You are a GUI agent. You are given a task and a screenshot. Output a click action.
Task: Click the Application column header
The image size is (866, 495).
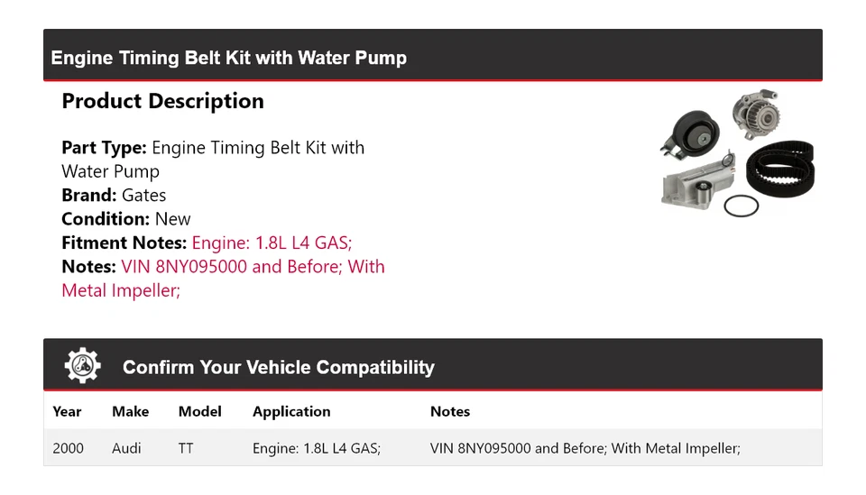click(x=291, y=411)
